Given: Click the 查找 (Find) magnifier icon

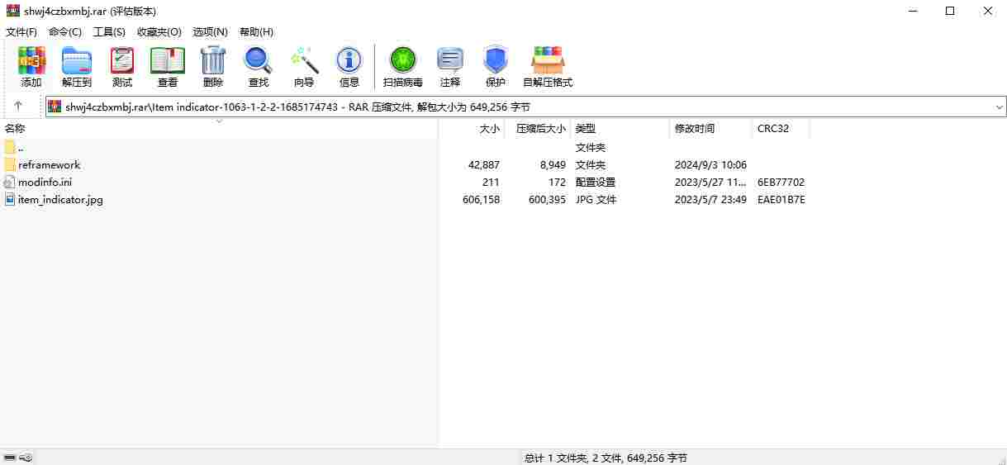Looking at the screenshot, I should [259, 60].
